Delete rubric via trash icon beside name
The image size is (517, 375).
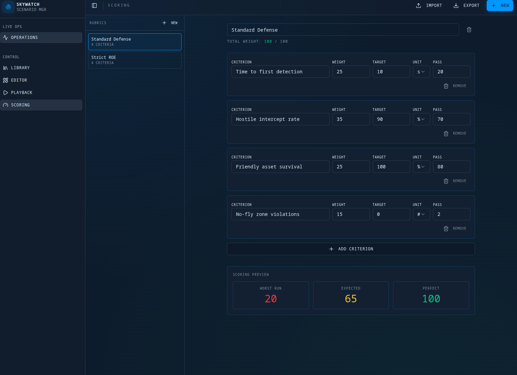[469, 30]
